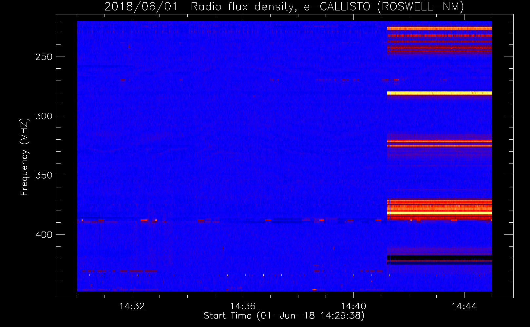Click the 300 frequency tick label
Screen dimensions: 530x327
pos(44,116)
